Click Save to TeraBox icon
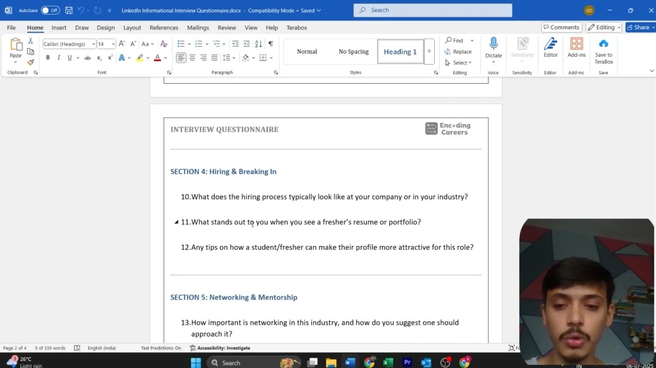The height and width of the screenshot is (368, 656). pos(604,50)
